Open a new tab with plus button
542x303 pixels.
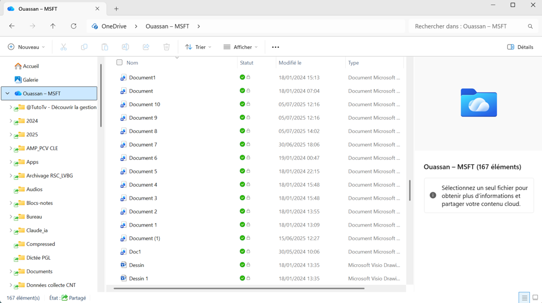pos(116,9)
